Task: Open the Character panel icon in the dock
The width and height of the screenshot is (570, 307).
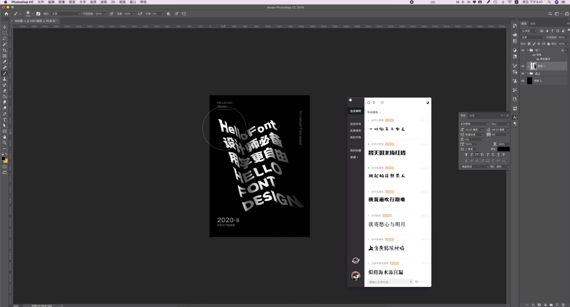Action: click(515, 117)
